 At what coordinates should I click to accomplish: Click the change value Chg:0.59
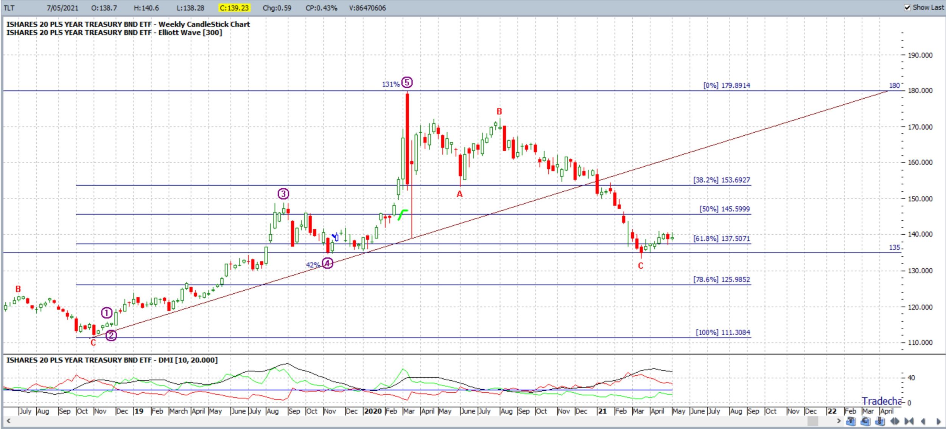point(277,8)
